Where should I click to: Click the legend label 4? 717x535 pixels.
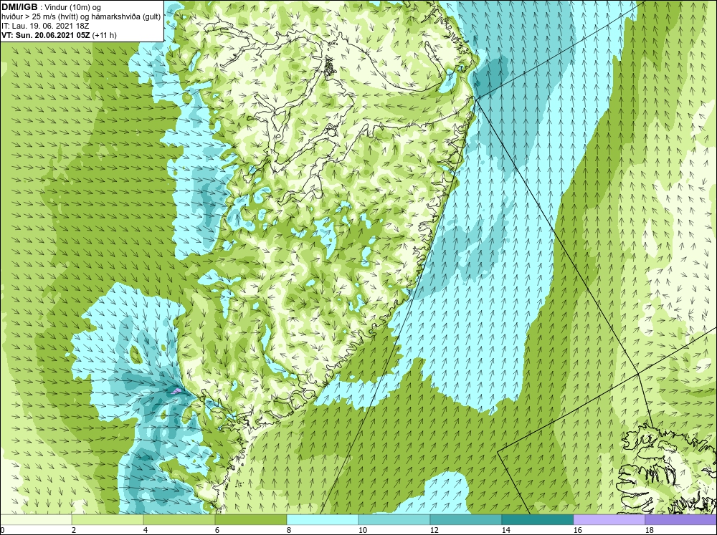pos(146,530)
